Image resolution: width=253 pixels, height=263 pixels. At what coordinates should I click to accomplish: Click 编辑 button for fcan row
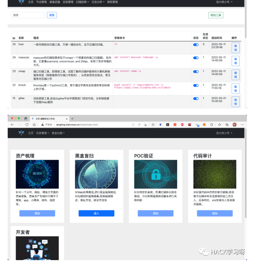[235, 48]
